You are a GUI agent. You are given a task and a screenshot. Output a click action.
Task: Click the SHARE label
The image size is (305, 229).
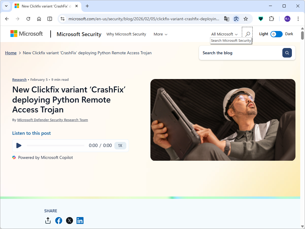tap(51, 211)
